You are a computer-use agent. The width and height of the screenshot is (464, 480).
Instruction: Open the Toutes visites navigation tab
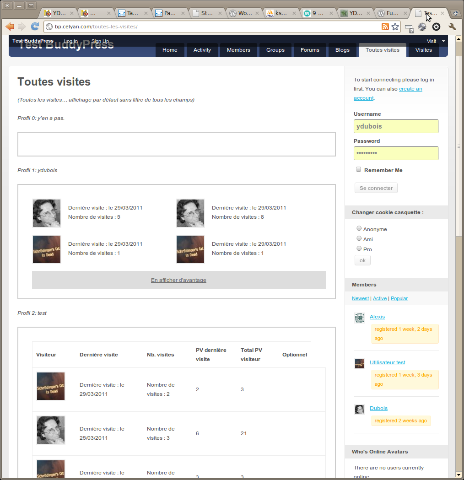click(x=382, y=50)
